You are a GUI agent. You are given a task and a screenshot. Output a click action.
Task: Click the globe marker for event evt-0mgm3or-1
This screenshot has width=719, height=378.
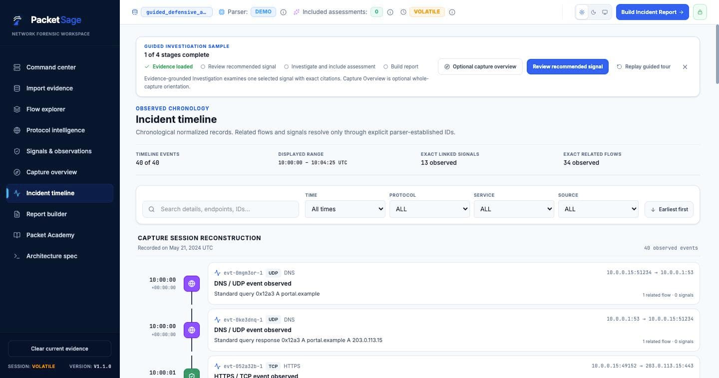[192, 284]
